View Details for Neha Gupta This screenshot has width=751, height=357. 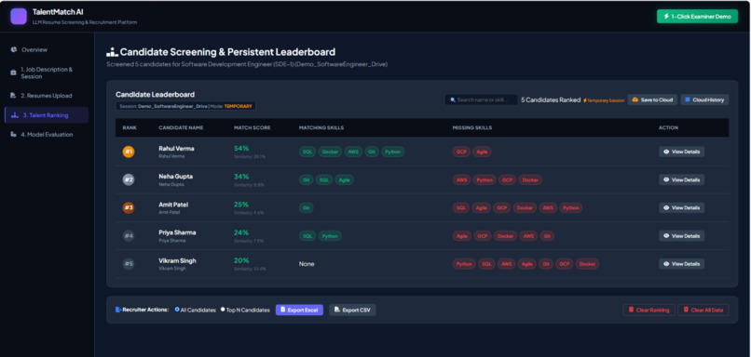681,179
